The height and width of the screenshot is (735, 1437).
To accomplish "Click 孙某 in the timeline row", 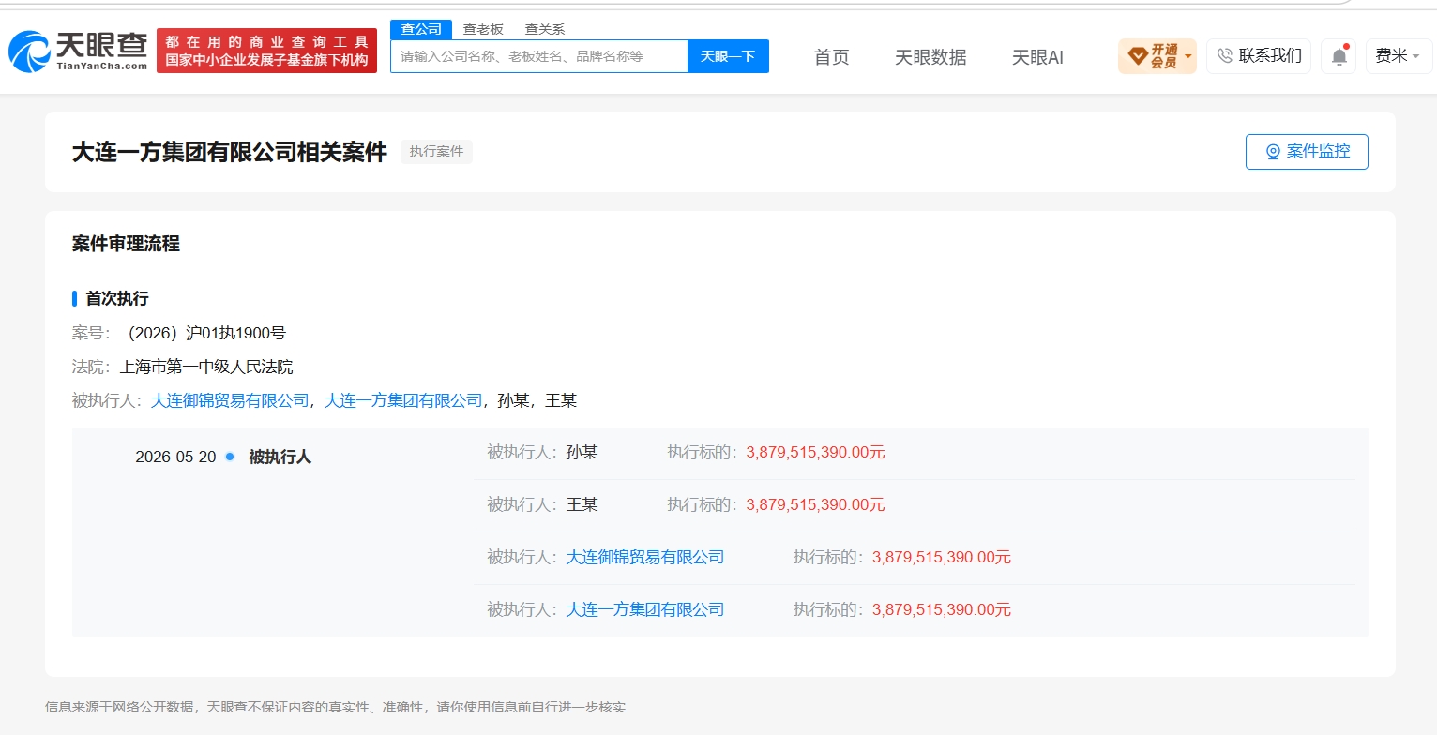I will [582, 452].
